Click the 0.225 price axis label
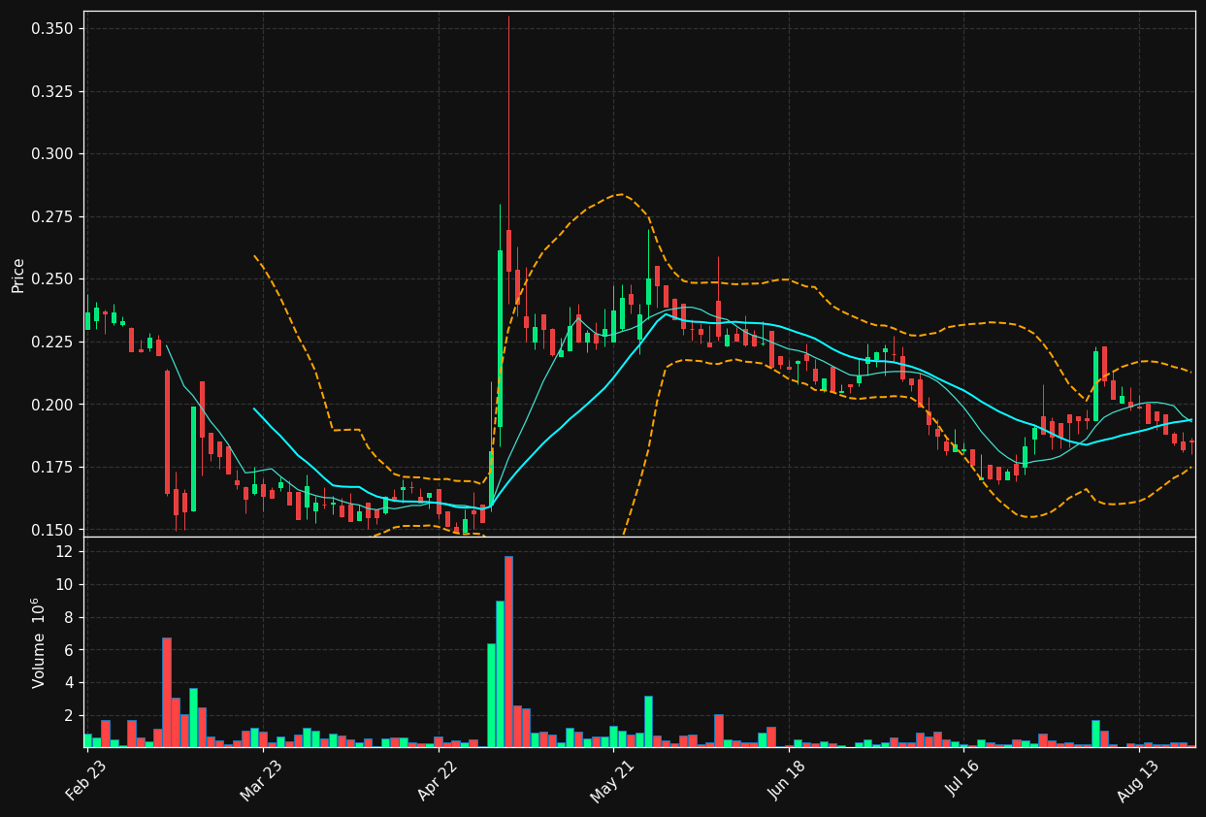This screenshot has width=1206, height=817. 51,342
